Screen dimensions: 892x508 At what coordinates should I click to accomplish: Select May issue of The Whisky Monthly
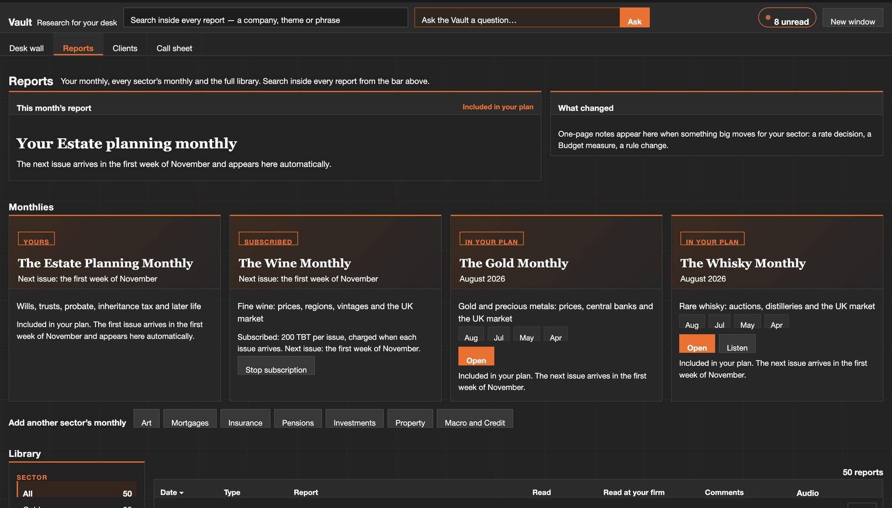point(747,322)
